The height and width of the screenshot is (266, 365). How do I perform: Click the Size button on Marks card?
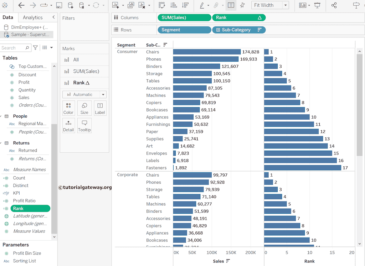click(84, 108)
